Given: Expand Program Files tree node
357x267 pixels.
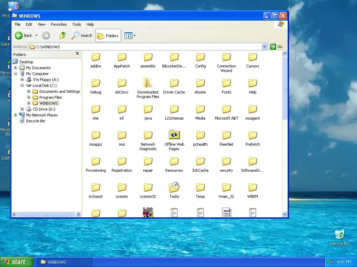Looking at the screenshot, I should (x=29, y=97).
